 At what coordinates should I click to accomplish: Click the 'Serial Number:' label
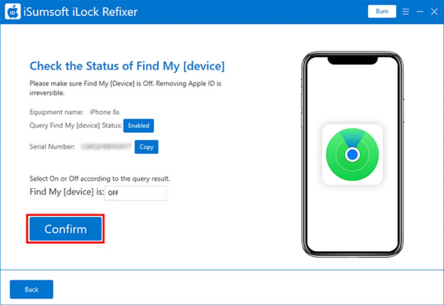coord(52,146)
